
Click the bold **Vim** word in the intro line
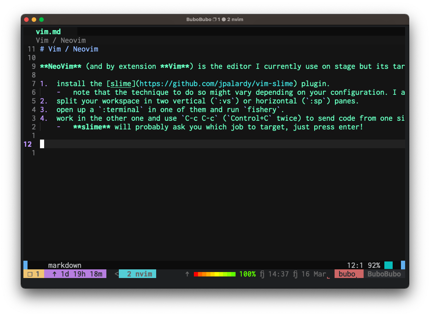[175, 67]
